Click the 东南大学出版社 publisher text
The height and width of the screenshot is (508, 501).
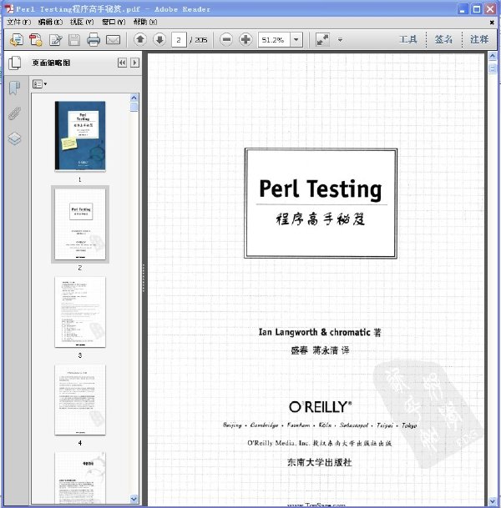pyautogui.click(x=320, y=462)
